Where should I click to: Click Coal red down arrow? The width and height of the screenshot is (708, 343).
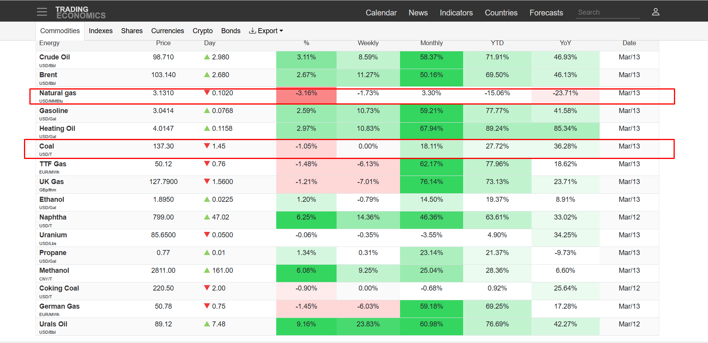pyautogui.click(x=207, y=146)
